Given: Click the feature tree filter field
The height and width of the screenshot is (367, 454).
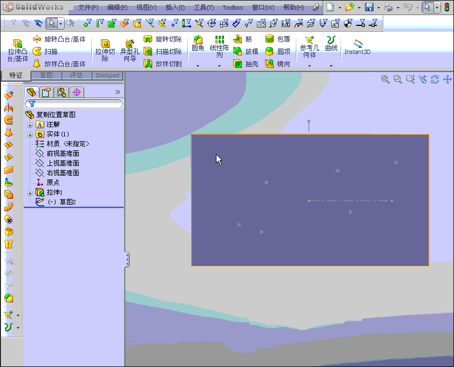Looking at the screenshot, I should [x=74, y=104].
